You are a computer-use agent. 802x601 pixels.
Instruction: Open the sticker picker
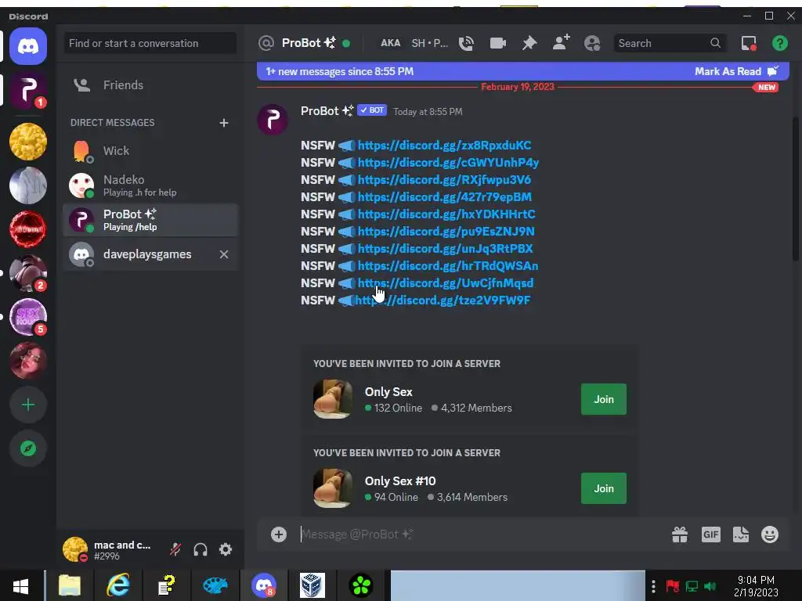[741, 534]
